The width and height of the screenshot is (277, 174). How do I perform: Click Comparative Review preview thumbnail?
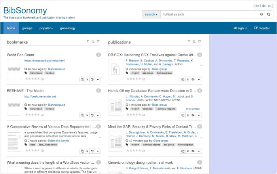click(14, 141)
